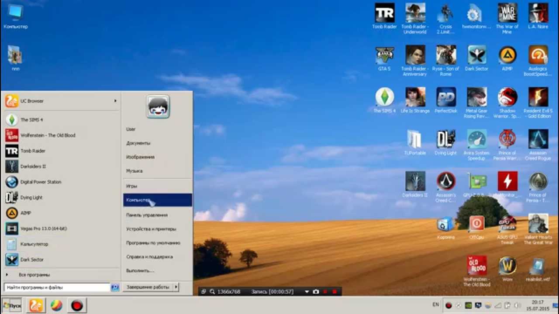Select Resident Evil 5 Gold Edition icon
Viewport: 559px width, 314px height.
(x=538, y=103)
